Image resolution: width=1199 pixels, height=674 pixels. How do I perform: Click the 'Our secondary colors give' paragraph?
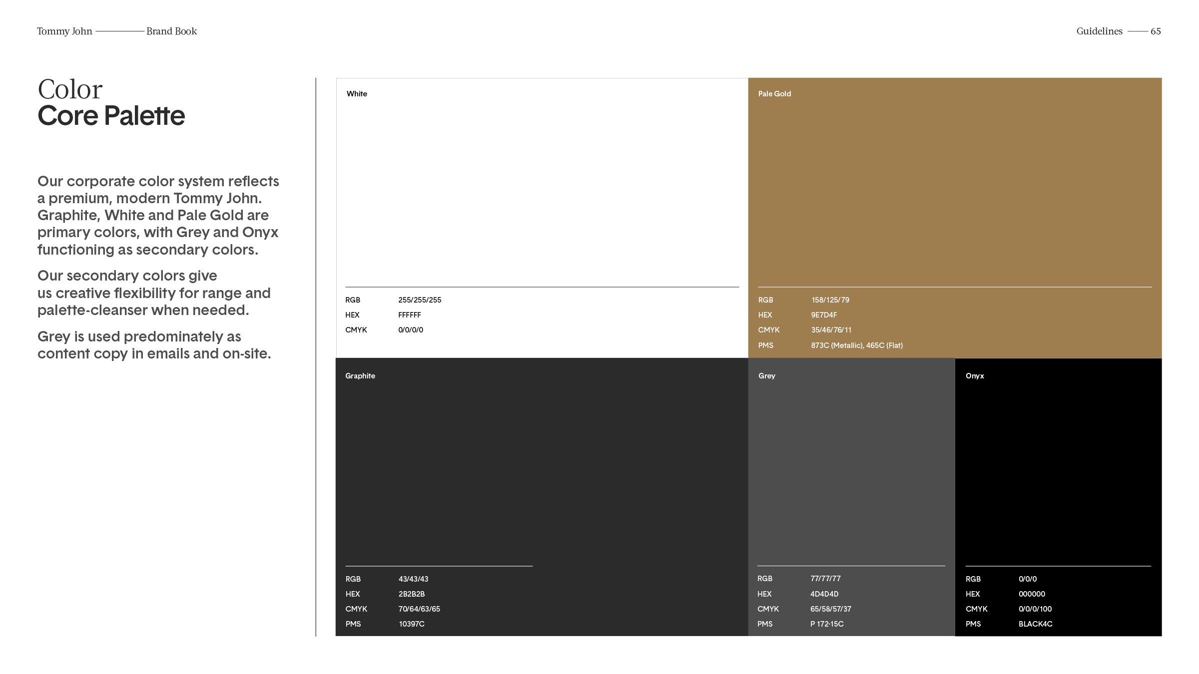154,293
